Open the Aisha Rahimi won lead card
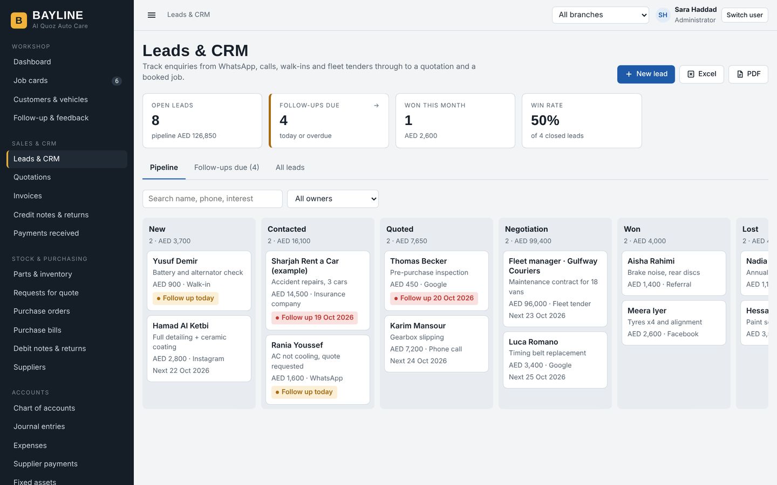Image resolution: width=777 pixels, height=485 pixels. tap(674, 273)
